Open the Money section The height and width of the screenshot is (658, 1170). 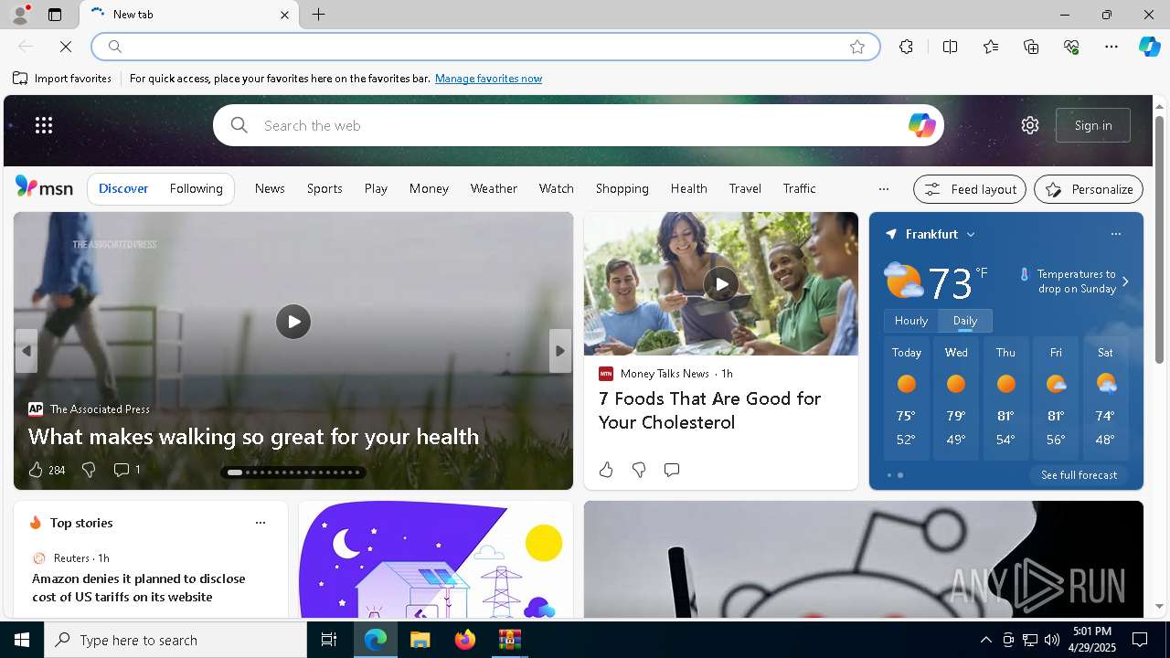click(429, 188)
